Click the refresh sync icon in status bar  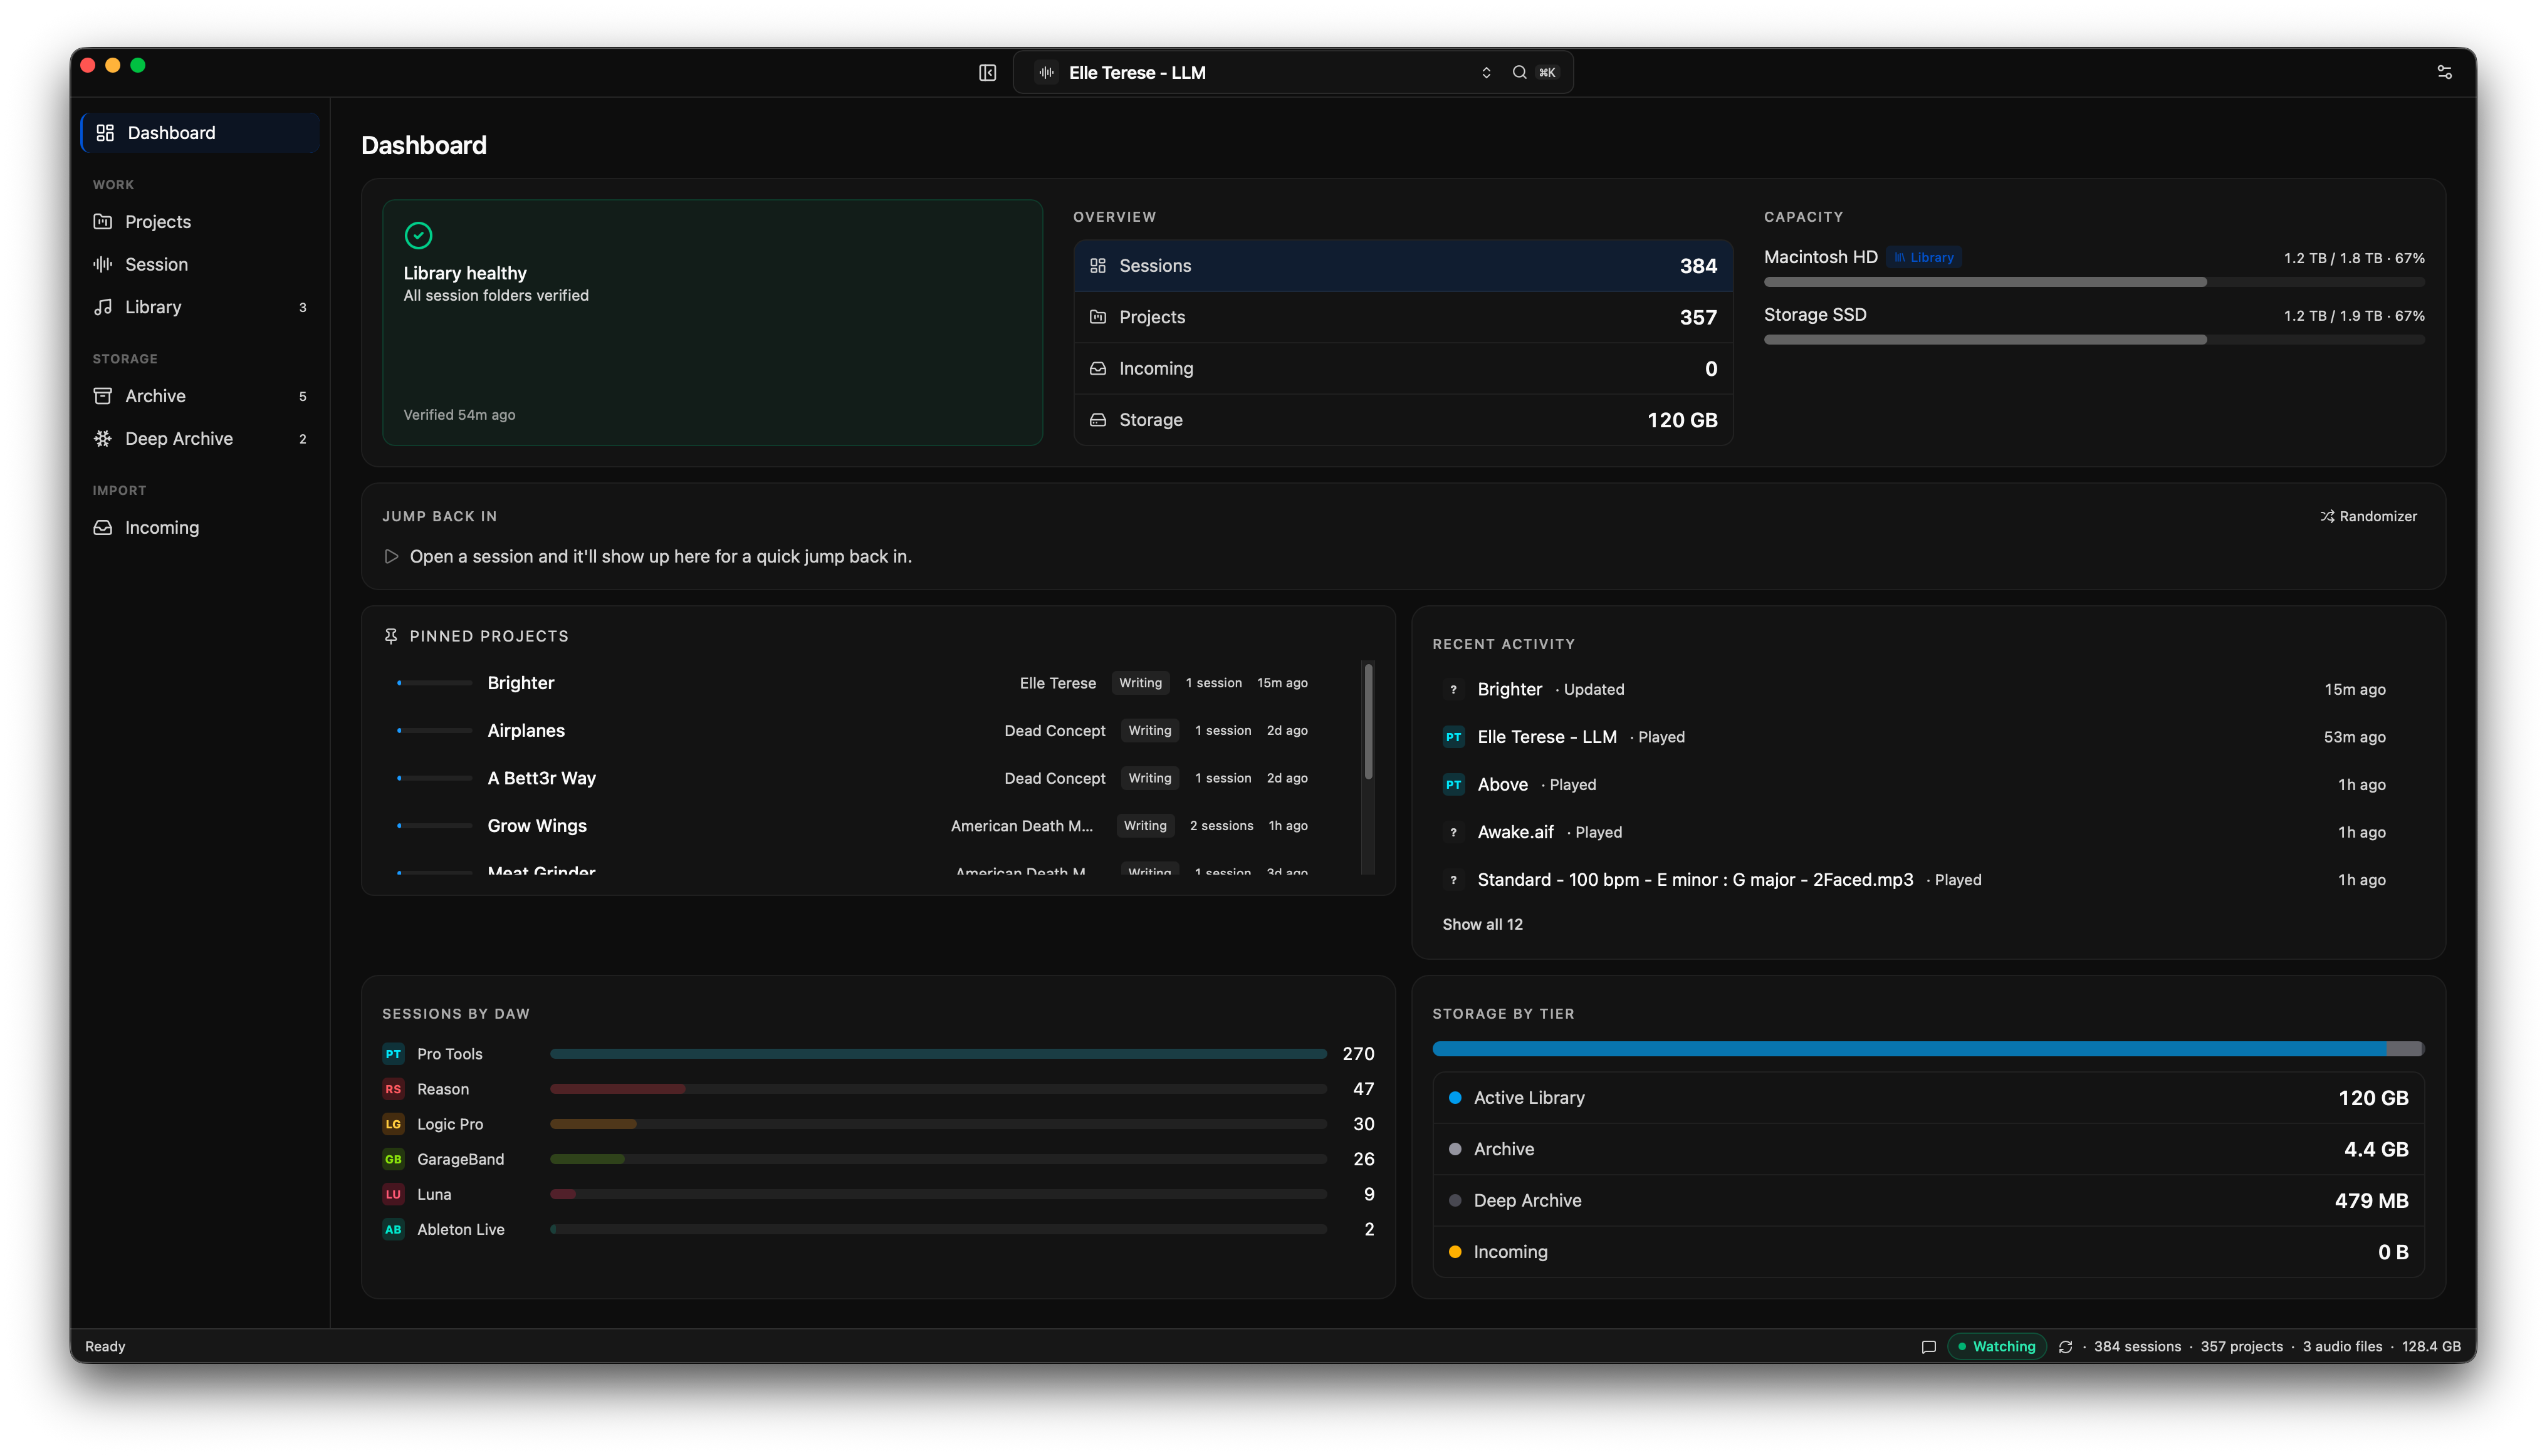[x=2065, y=1347]
